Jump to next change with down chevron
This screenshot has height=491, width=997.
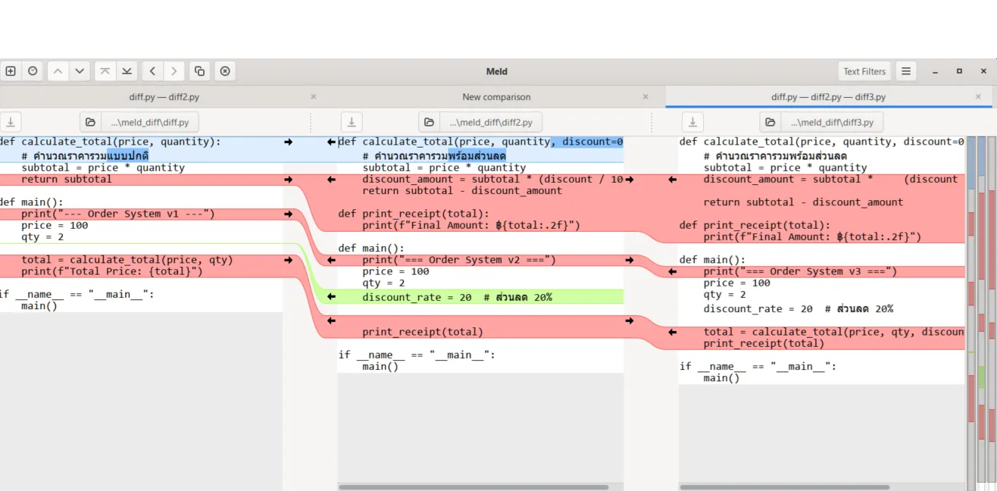coord(80,71)
